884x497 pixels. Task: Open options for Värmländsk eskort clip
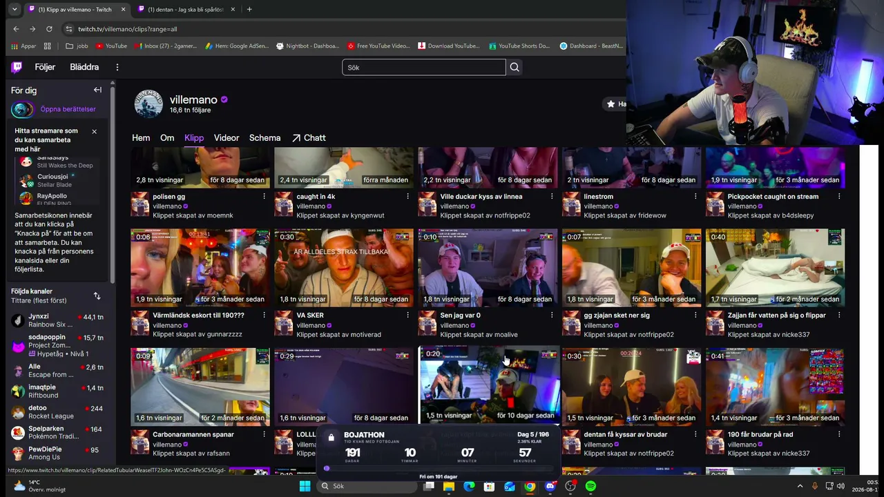point(264,315)
